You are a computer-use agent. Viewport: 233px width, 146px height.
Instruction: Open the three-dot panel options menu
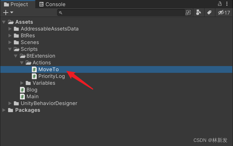(x=227, y=4)
